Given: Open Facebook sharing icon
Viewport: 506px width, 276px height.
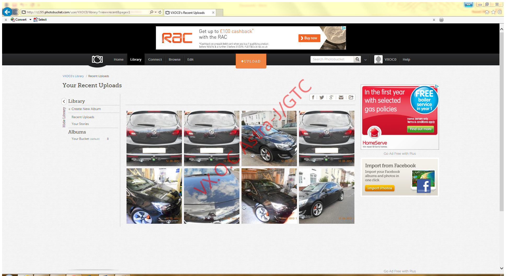Looking at the screenshot, I should pos(313,97).
